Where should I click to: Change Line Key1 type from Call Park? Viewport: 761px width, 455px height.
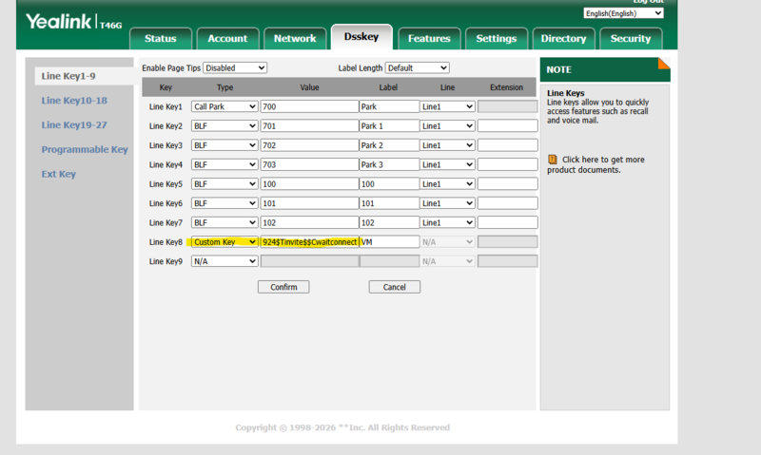point(224,106)
